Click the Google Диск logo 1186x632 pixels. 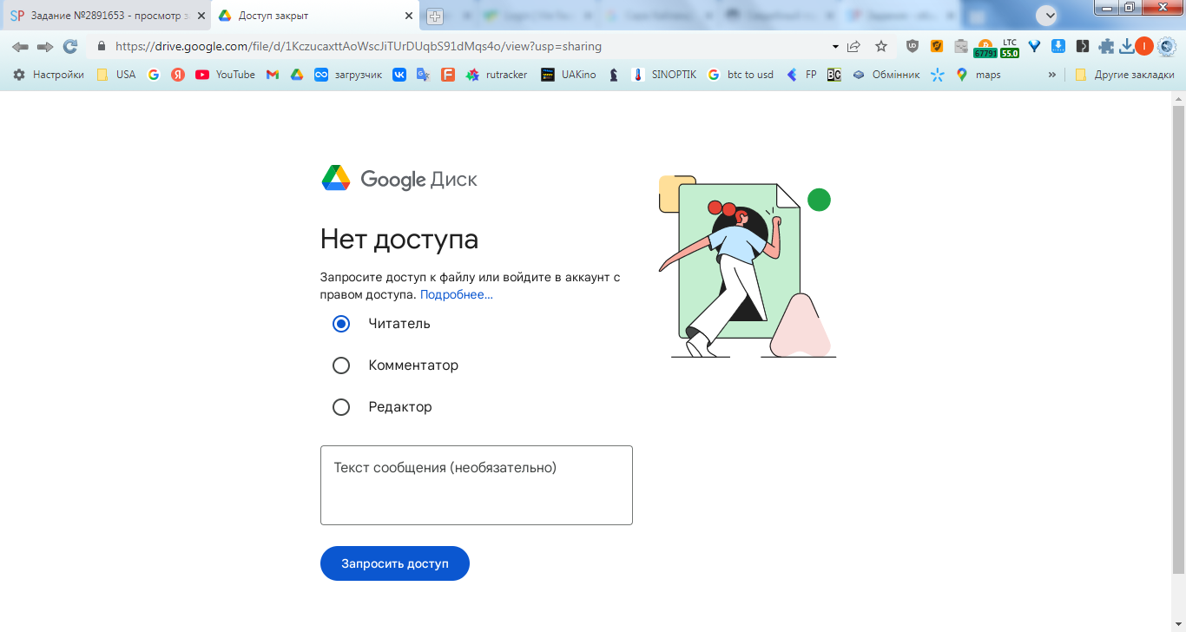[x=399, y=179]
